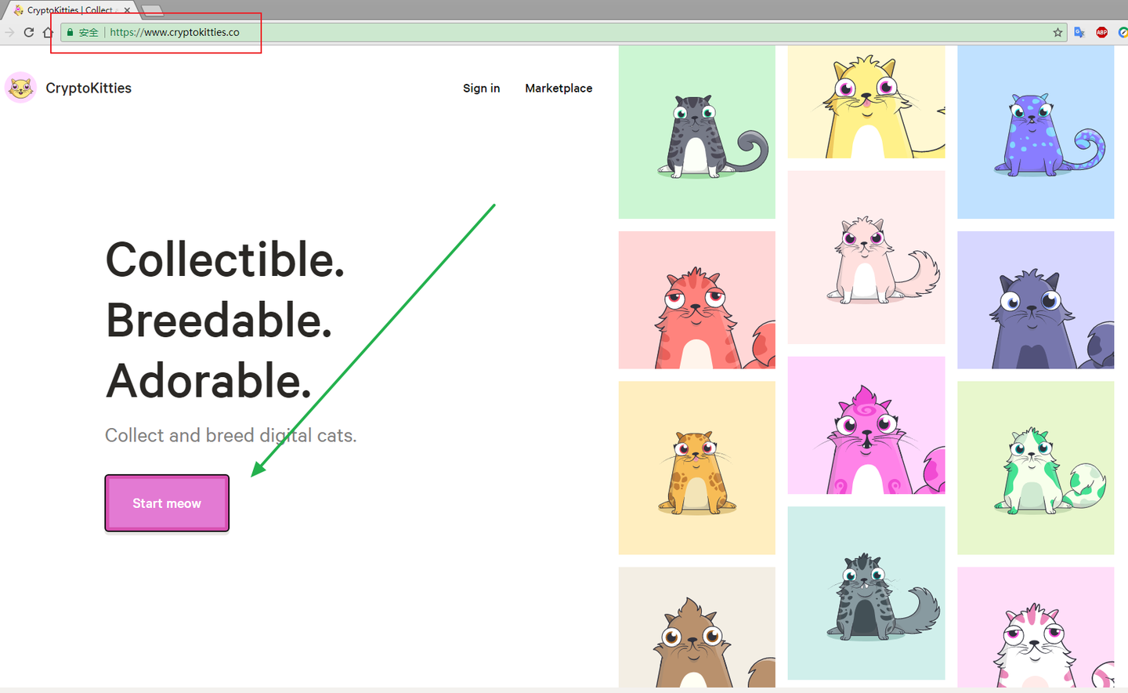Select the green-and-white cat card
This screenshot has height=693, width=1128.
[x=1036, y=468]
